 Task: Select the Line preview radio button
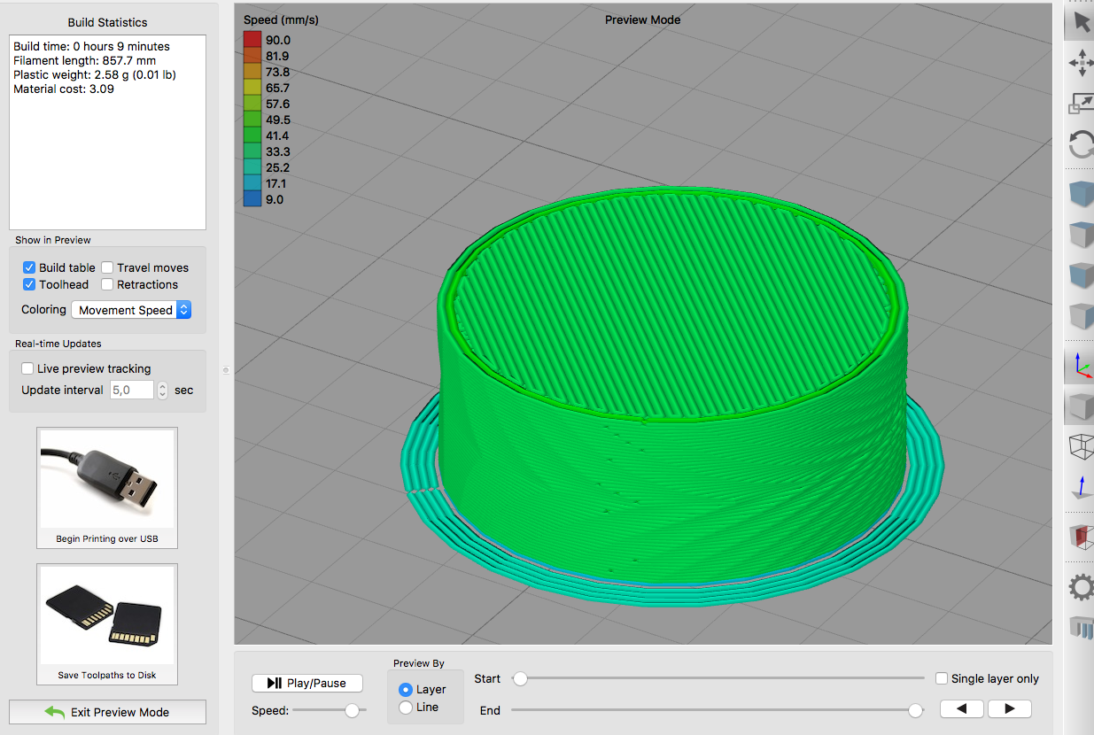406,707
